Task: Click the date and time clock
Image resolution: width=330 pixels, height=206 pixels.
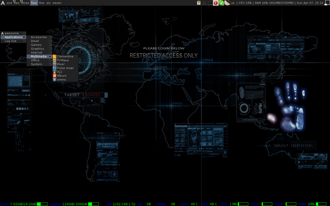Action: (310, 3)
